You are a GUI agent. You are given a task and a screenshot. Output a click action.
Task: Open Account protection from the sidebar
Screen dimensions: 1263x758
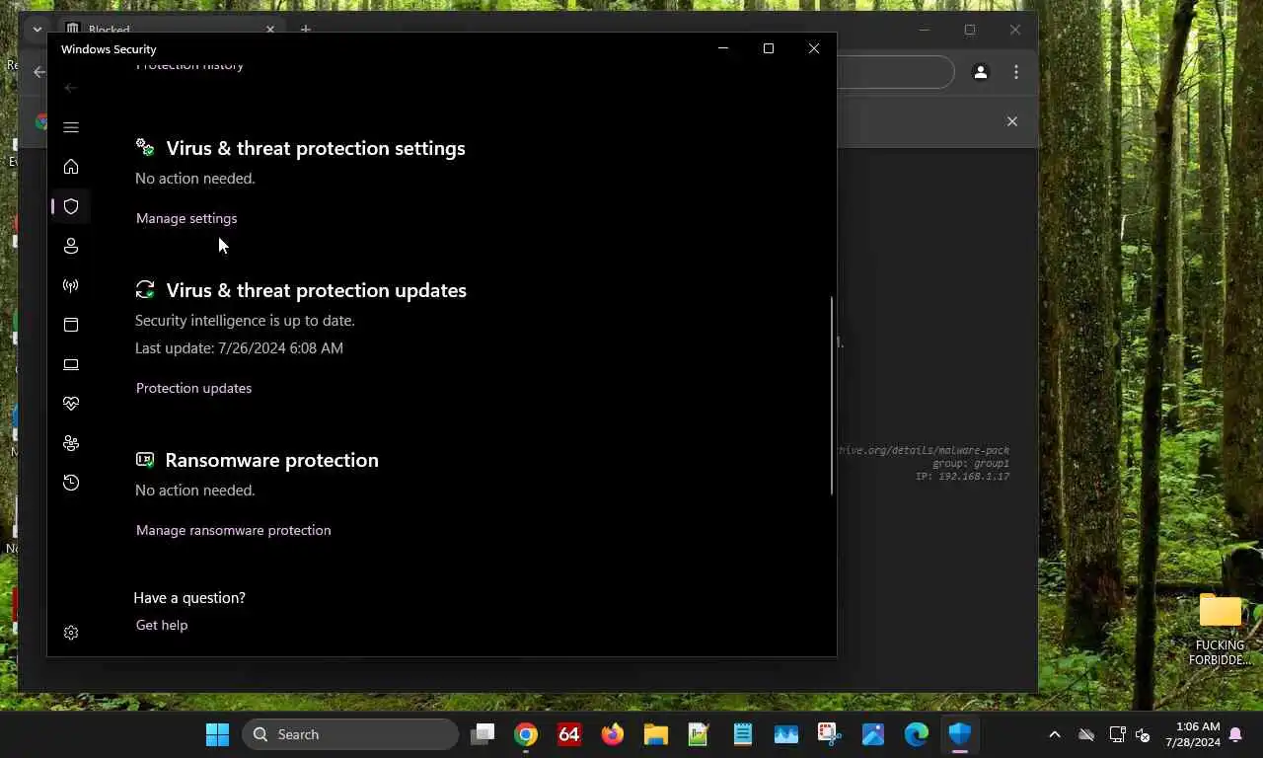point(71,246)
